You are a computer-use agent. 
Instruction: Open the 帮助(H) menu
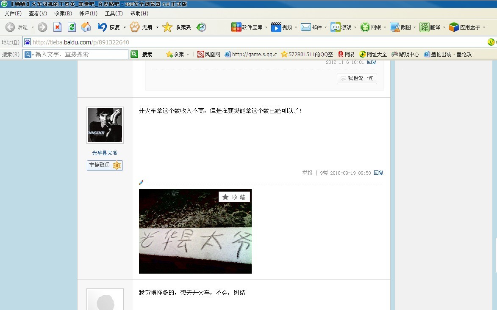click(x=139, y=13)
